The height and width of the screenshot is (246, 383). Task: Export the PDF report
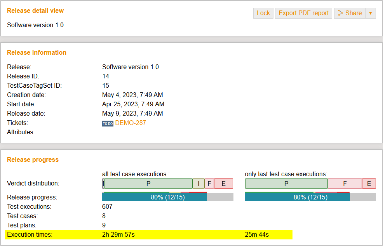(x=303, y=13)
